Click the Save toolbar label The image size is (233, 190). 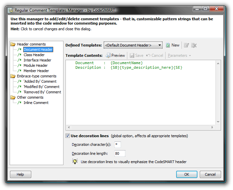[x=139, y=55]
